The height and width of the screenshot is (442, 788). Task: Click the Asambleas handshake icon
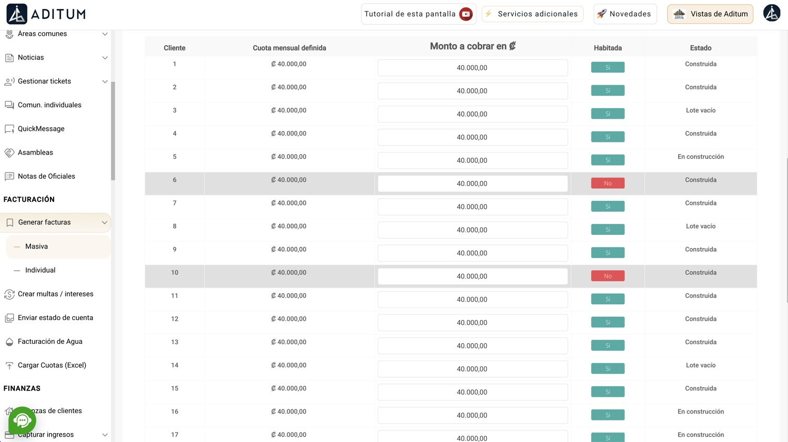click(x=9, y=152)
